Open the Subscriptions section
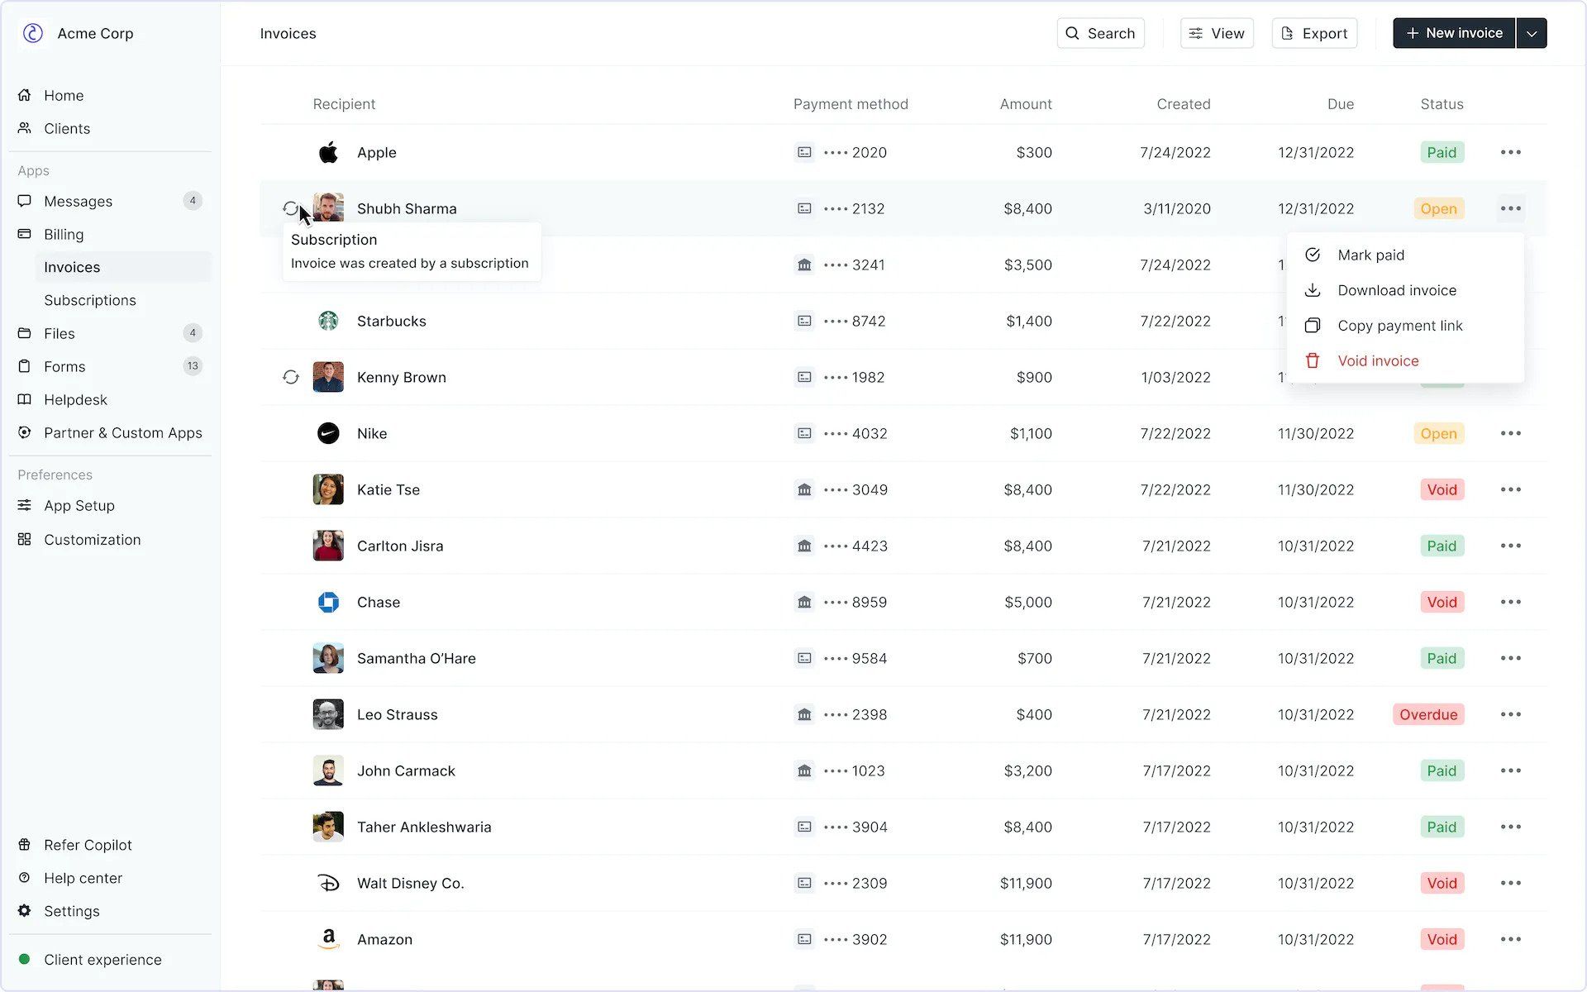The image size is (1587, 992). click(x=89, y=299)
